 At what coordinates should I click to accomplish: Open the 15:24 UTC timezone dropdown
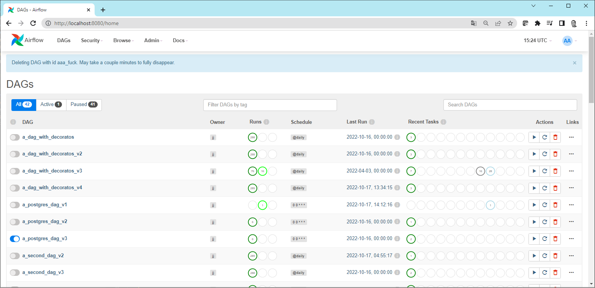[x=537, y=41]
